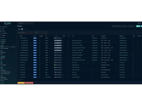This screenshot has height=106, width=142.
Task: Expand the Racks menu chevron
Action: coord(14,29)
